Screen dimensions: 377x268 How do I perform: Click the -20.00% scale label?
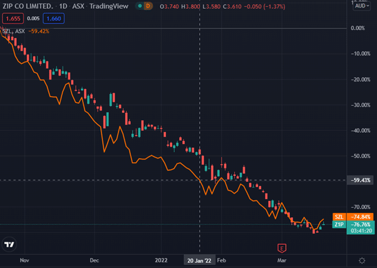pyautogui.click(x=361, y=80)
